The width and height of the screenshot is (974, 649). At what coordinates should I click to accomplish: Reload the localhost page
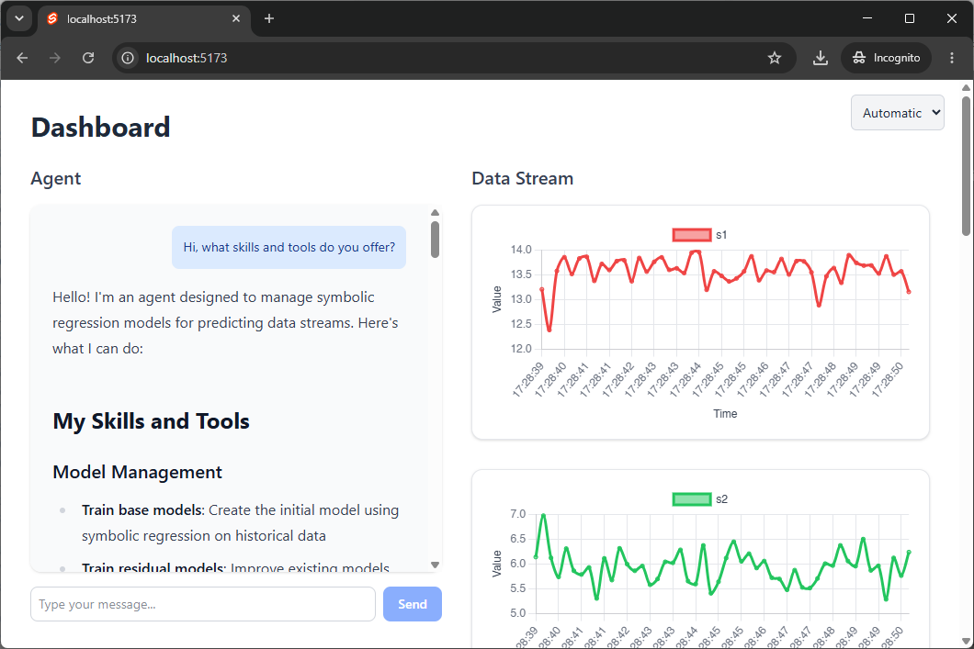[88, 58]
